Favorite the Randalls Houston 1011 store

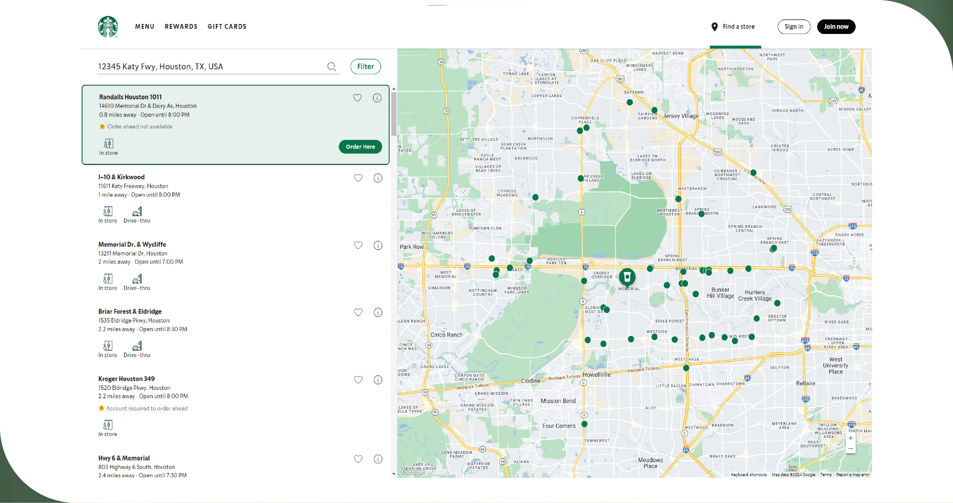(357, 98)
